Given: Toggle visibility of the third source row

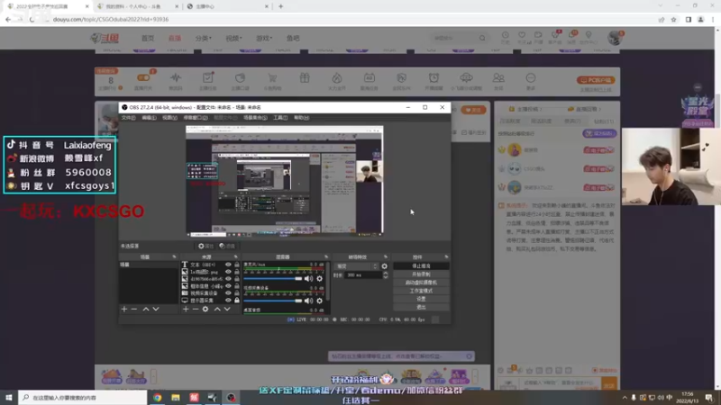Looking at the screenshot, I should (x=228, y=279).
